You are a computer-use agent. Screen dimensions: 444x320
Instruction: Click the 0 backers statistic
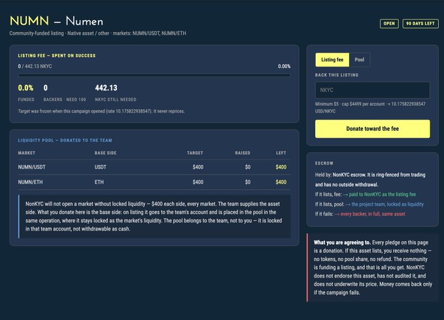(65, 93)
